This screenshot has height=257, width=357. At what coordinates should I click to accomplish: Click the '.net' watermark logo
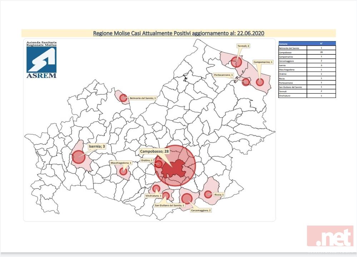click(x=330, y=237)
